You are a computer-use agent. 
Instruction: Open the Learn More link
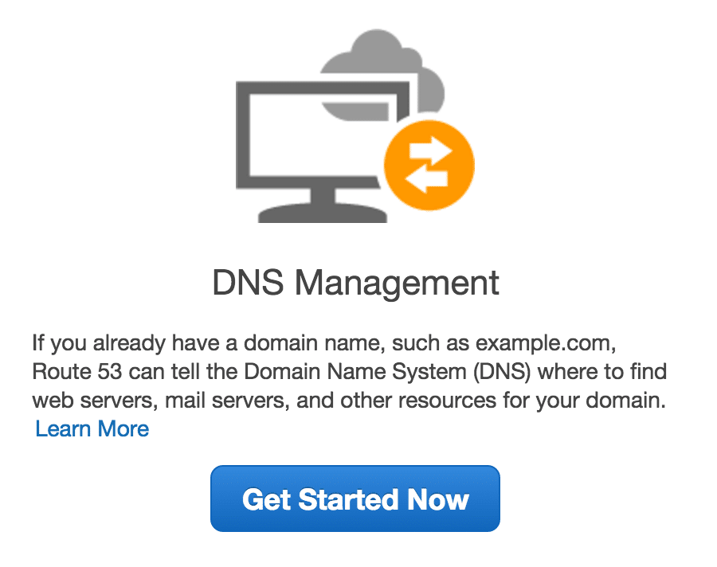[92, 429]
